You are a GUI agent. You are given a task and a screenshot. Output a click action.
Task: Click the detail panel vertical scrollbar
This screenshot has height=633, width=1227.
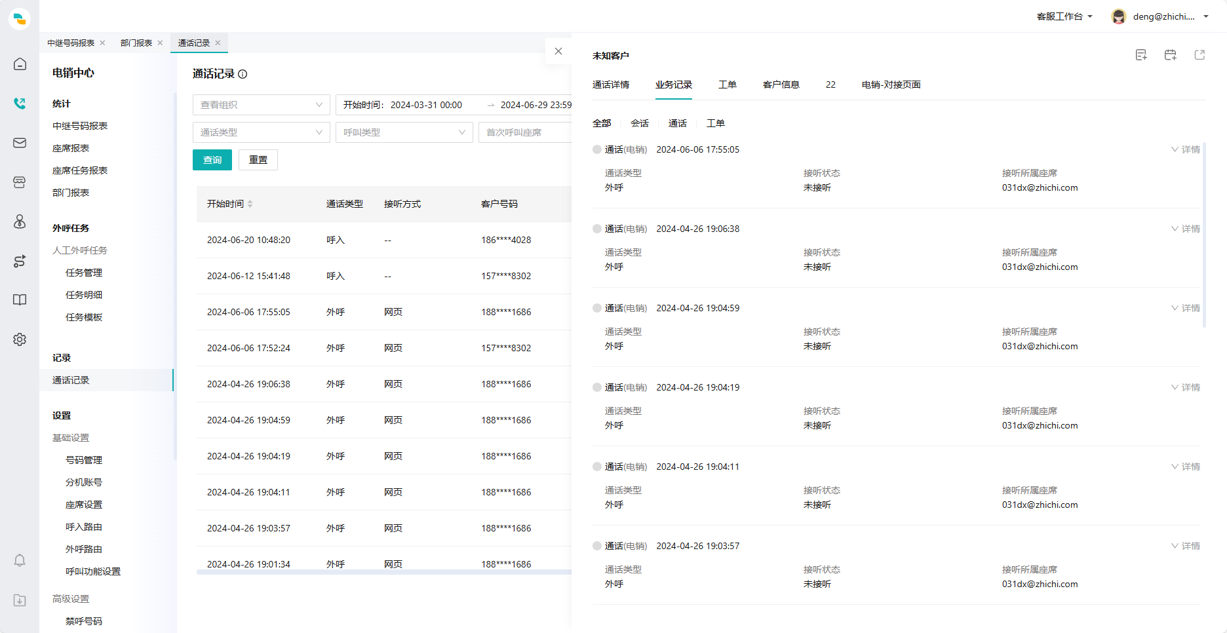pos(1204,236)
